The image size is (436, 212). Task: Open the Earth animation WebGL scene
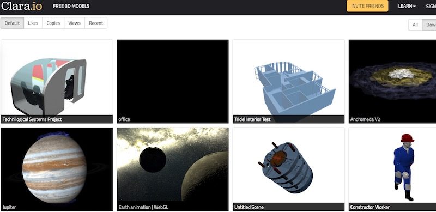click(x=173, y=169)
